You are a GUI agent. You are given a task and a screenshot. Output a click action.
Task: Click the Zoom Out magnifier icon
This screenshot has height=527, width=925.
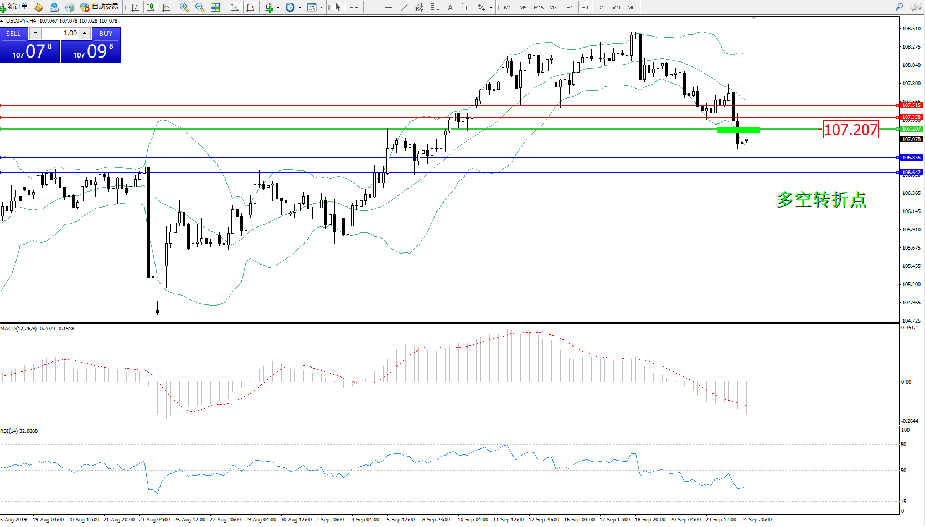pos(200,7)
